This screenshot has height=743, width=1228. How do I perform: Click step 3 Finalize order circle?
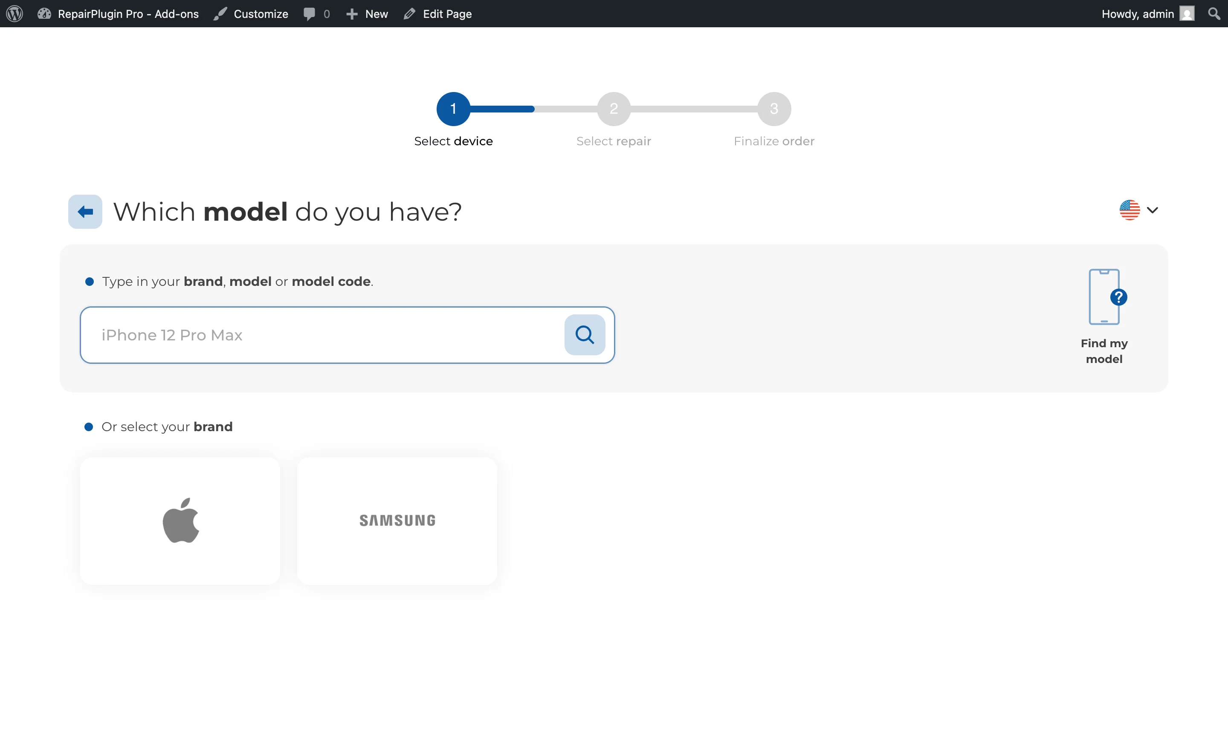pos(773,109)
